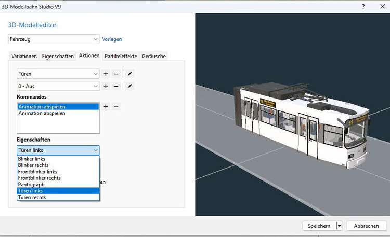The height and width of the screenshot is (237, 390).
Task: Click the Vorlagen link
Action: click(x=112, y=39)
